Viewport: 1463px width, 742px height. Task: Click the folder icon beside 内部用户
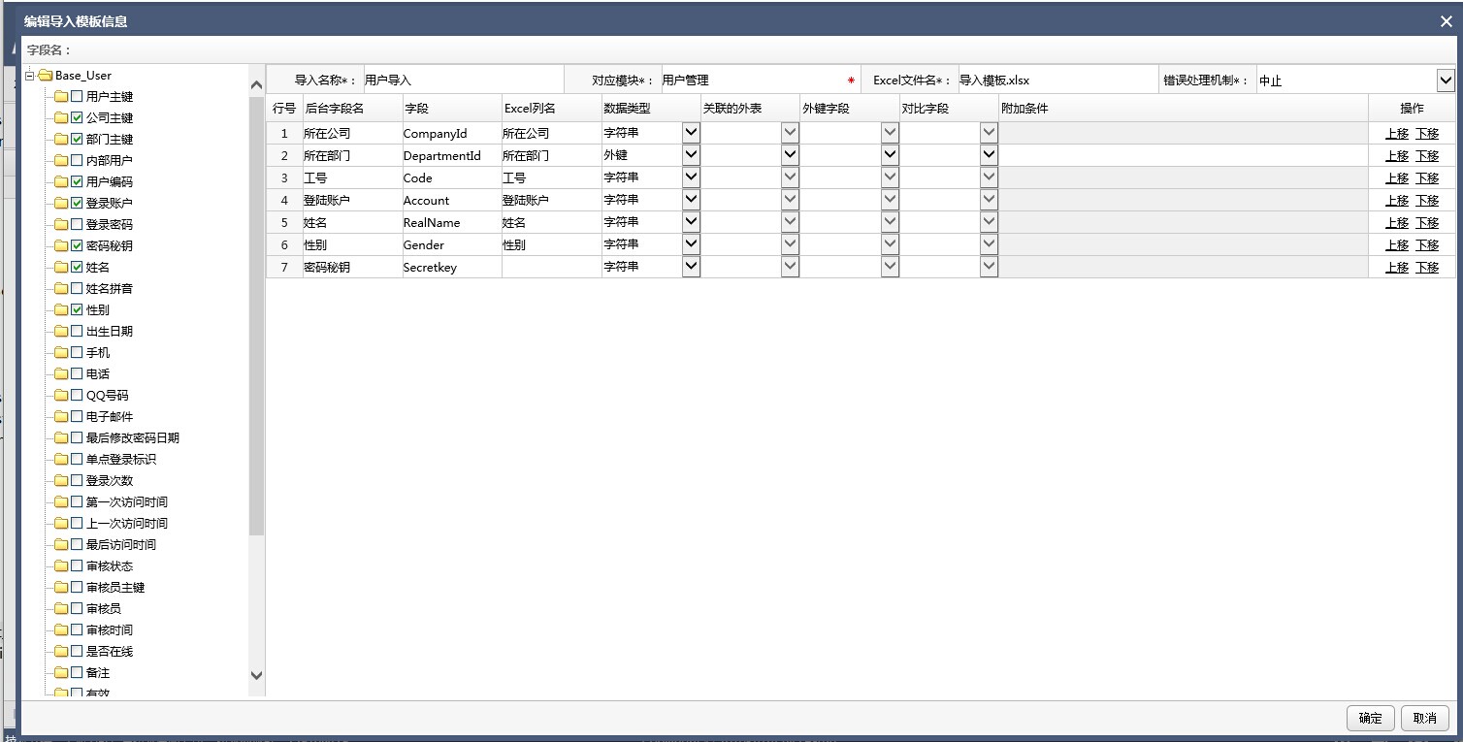[61, 160]
